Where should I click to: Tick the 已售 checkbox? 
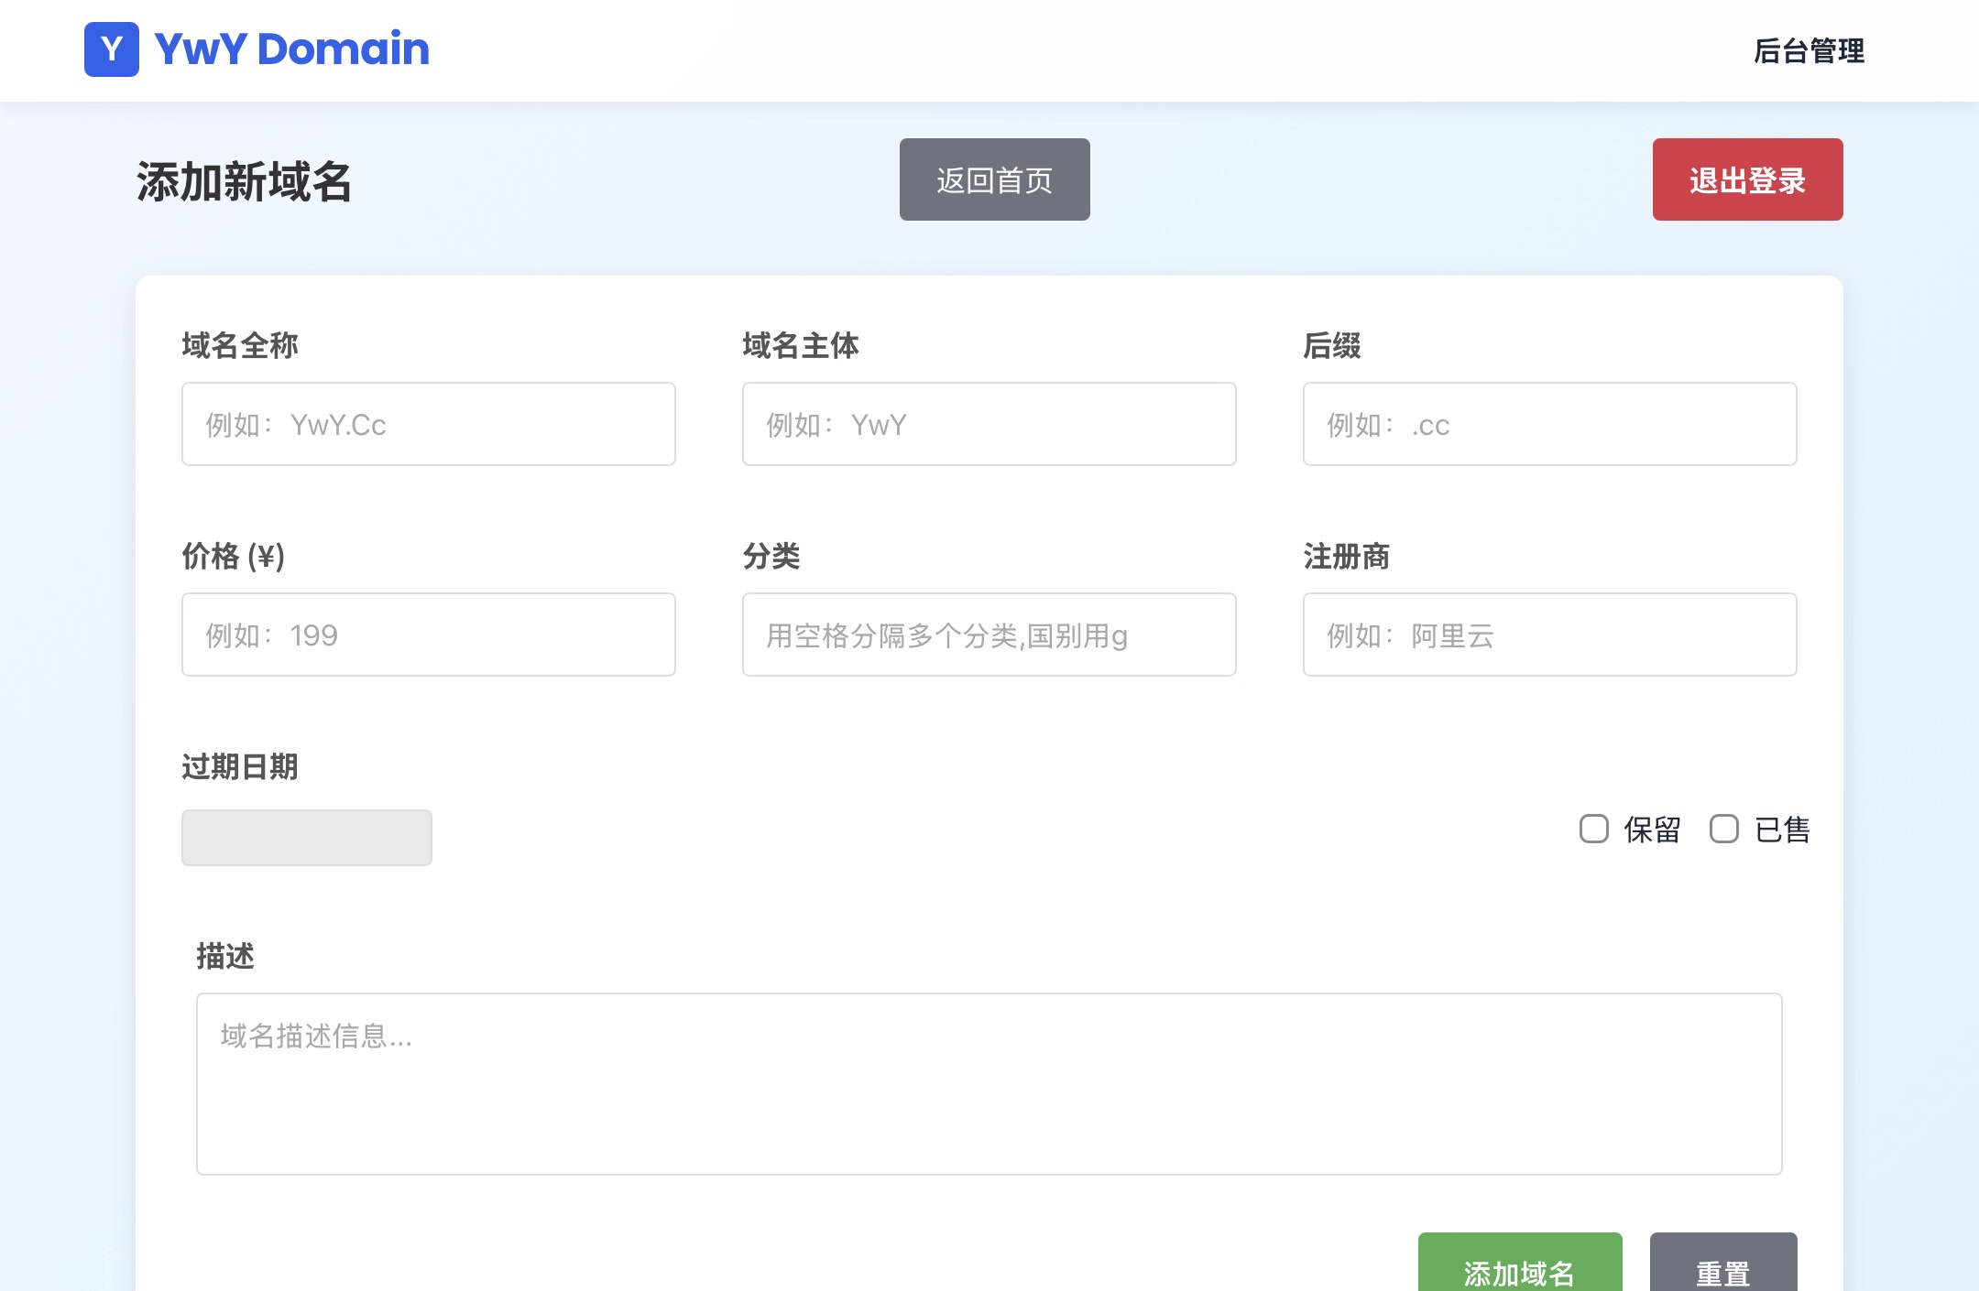click(x=1723, y=829)
